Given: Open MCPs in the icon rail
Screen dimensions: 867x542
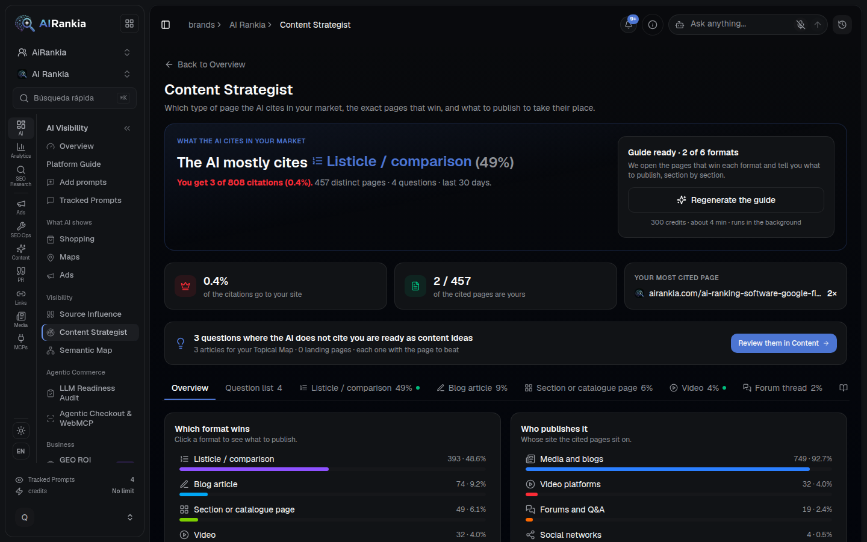Looking at the screenshot, I should click(x=20, y=342).
